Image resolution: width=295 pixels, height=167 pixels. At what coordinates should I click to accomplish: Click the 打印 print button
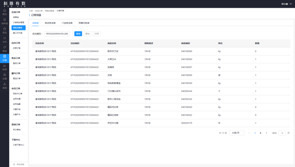coord(96,34)
